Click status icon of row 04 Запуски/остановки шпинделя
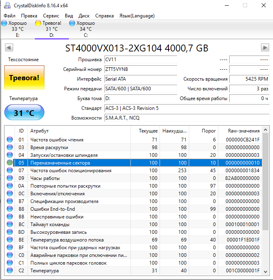The height and width of the screenshot is (280, 273). (10, 155)
